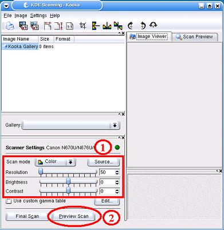
Task: Click the Resolution value field showing 50
Action: click(107, 172)
